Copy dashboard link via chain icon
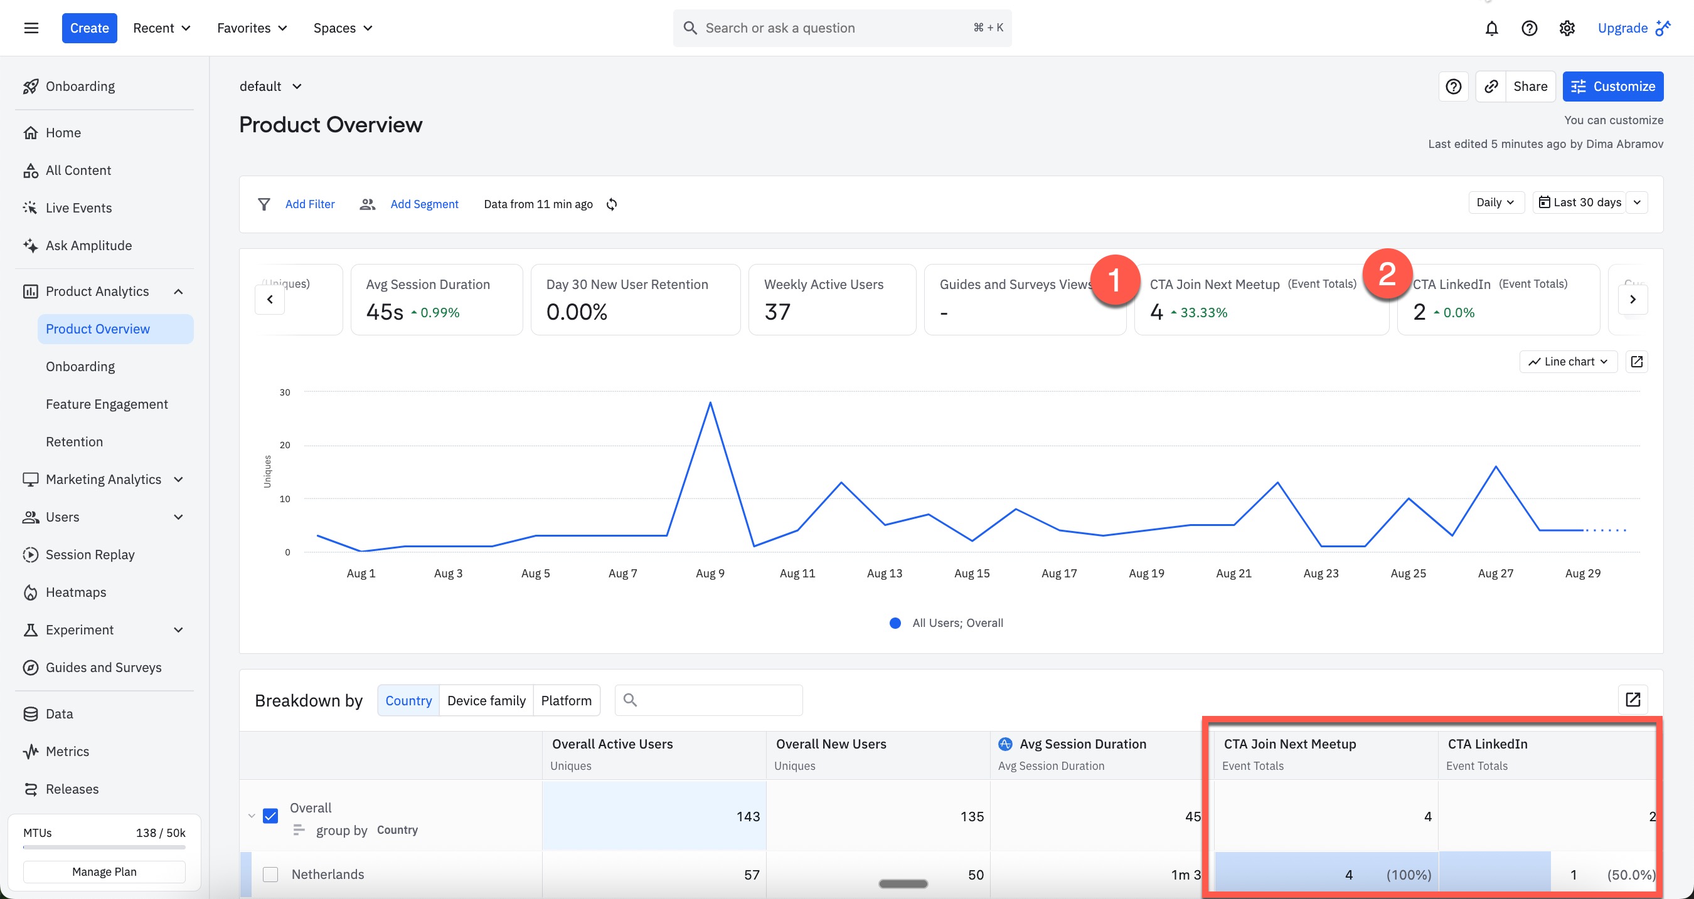1694x899 pixels. pos(1491,86)
